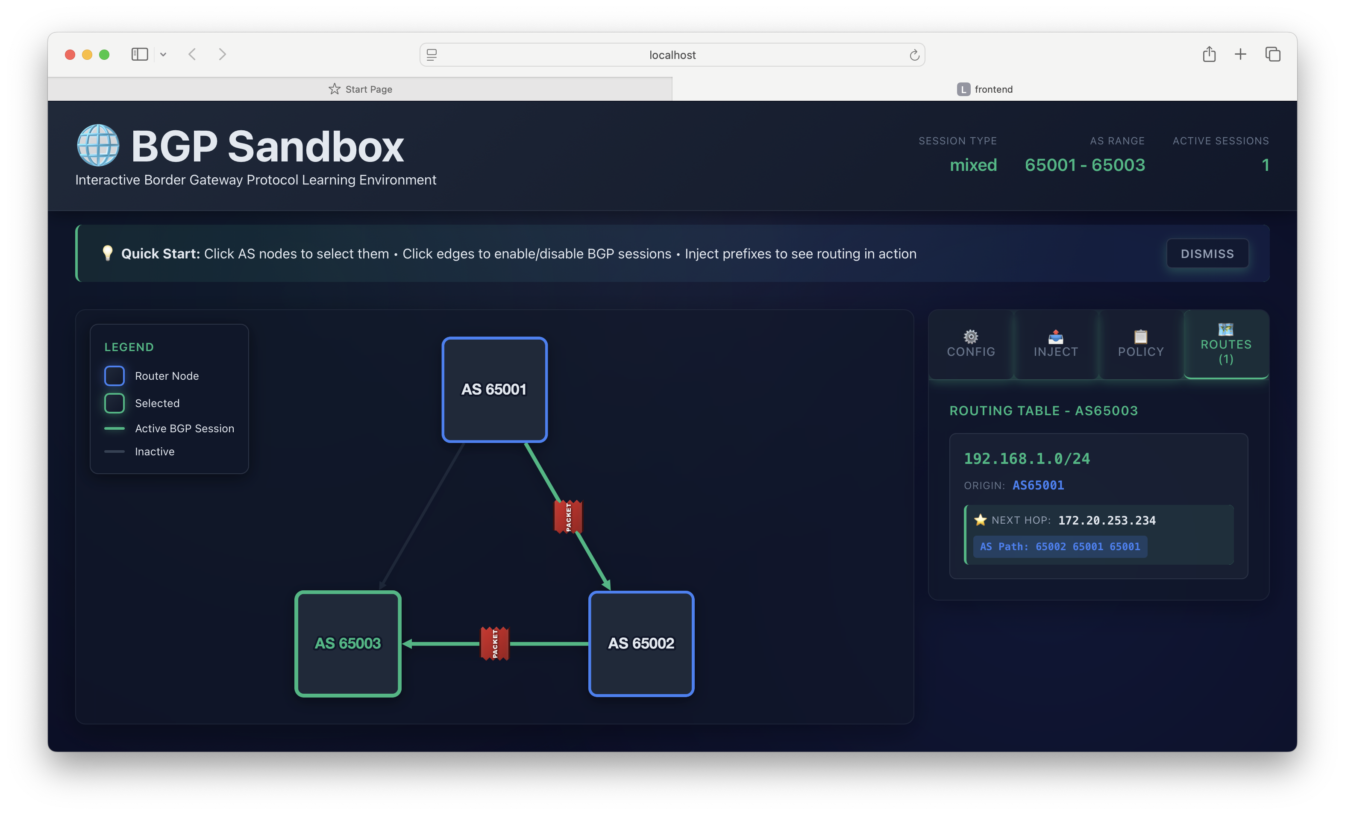Go back with Safari back arrow
The width and height of the screenshot is (1345, 815).
click(x=192, y=55)
